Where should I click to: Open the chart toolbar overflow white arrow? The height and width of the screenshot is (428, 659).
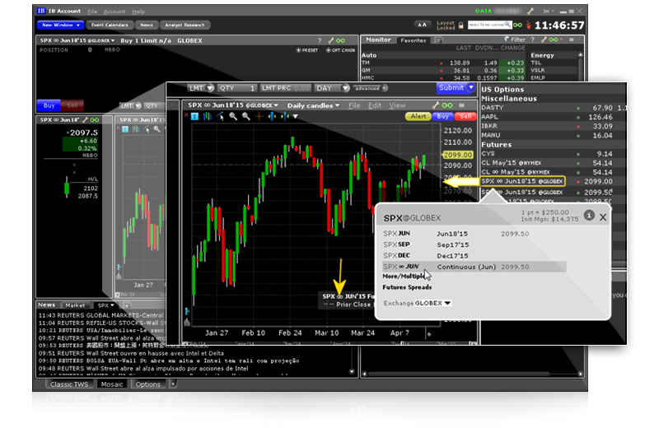point(296,116)
